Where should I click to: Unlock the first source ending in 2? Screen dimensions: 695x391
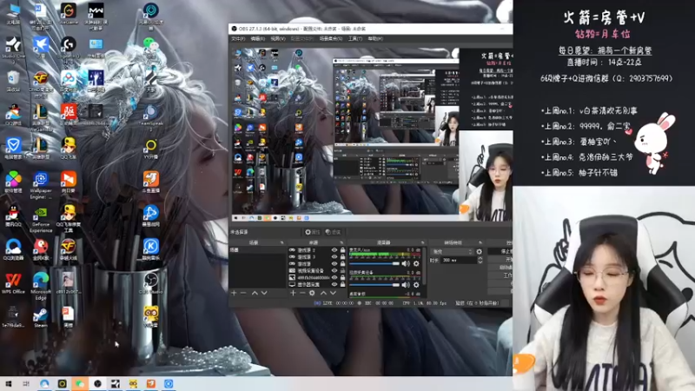(342, 250)
